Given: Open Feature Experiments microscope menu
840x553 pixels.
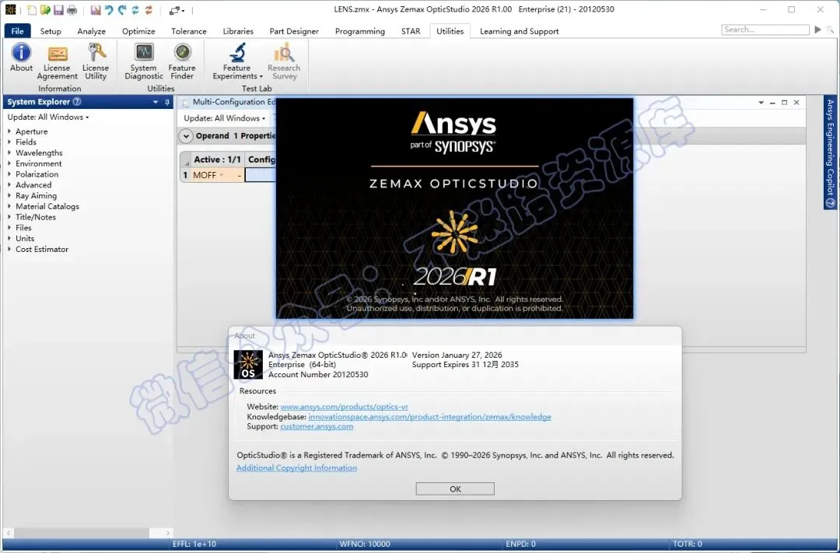Looking at the screenshot, I should pos(237,61).
